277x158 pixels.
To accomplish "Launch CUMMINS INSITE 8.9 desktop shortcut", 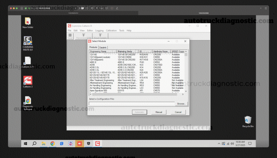I will tap(28, 43).
